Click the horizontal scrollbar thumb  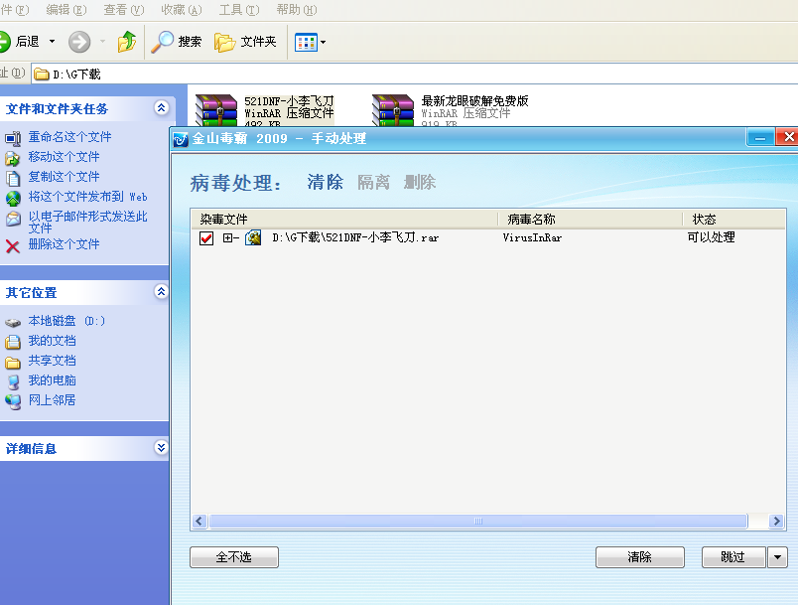click(477, 521)
